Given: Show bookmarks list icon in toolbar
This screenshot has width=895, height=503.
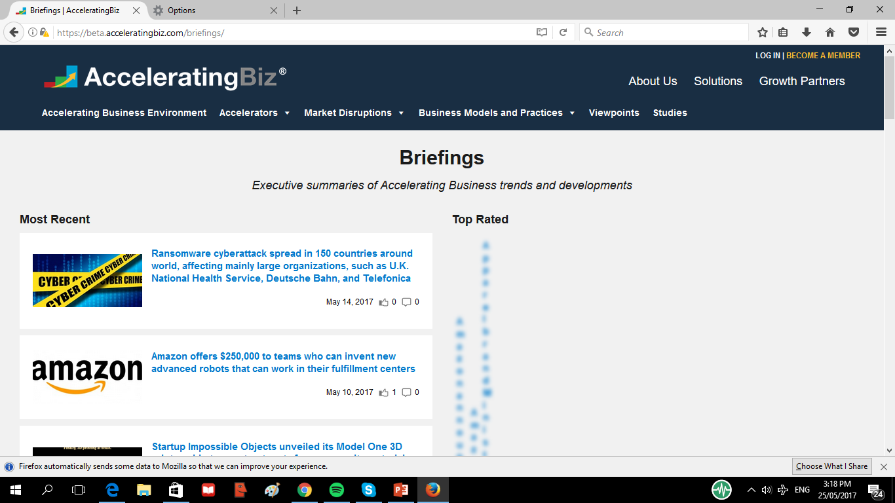Looking at the screenshot, I should [783, 32].
